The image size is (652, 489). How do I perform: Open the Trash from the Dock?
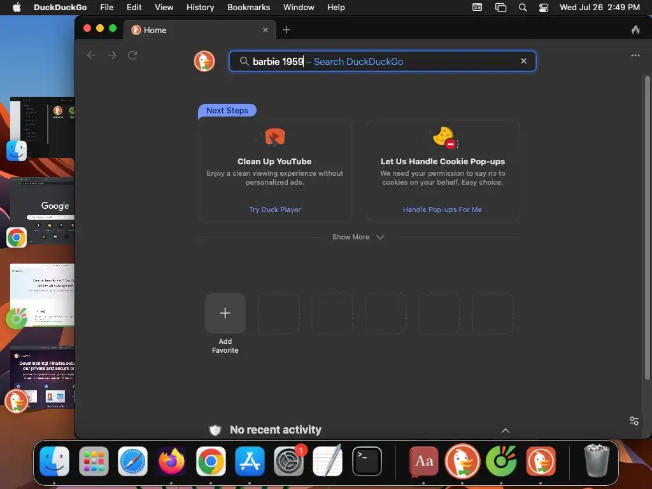(597, 460)
